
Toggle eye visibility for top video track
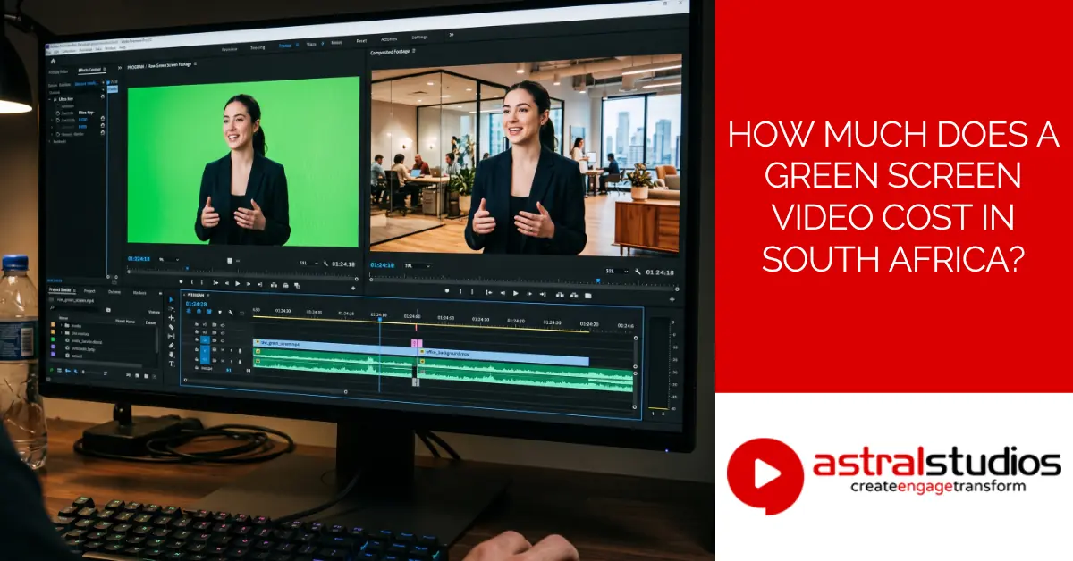coord(223,325)
